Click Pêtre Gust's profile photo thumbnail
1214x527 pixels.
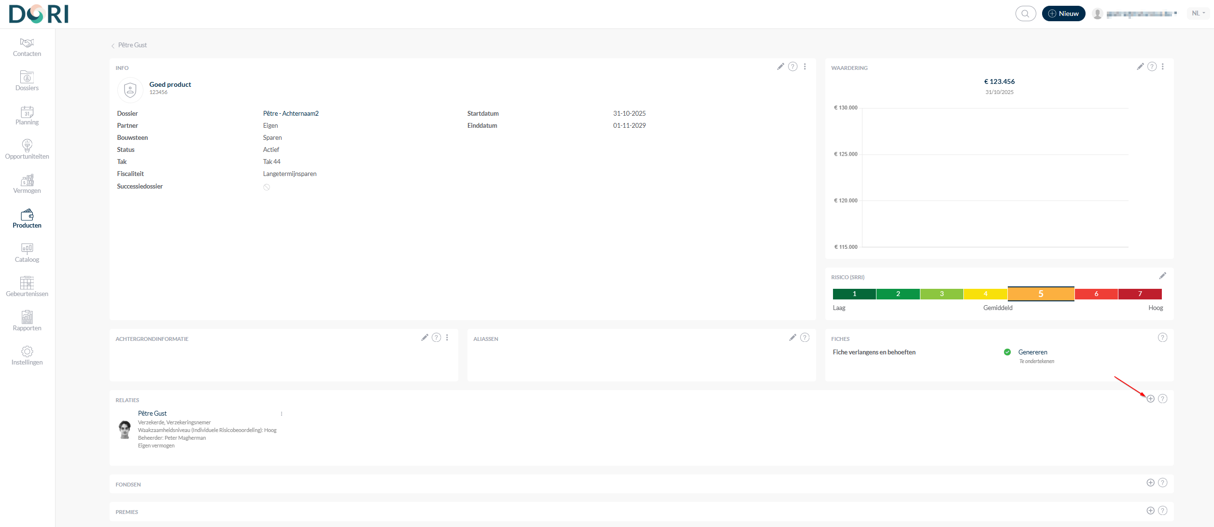125,429
